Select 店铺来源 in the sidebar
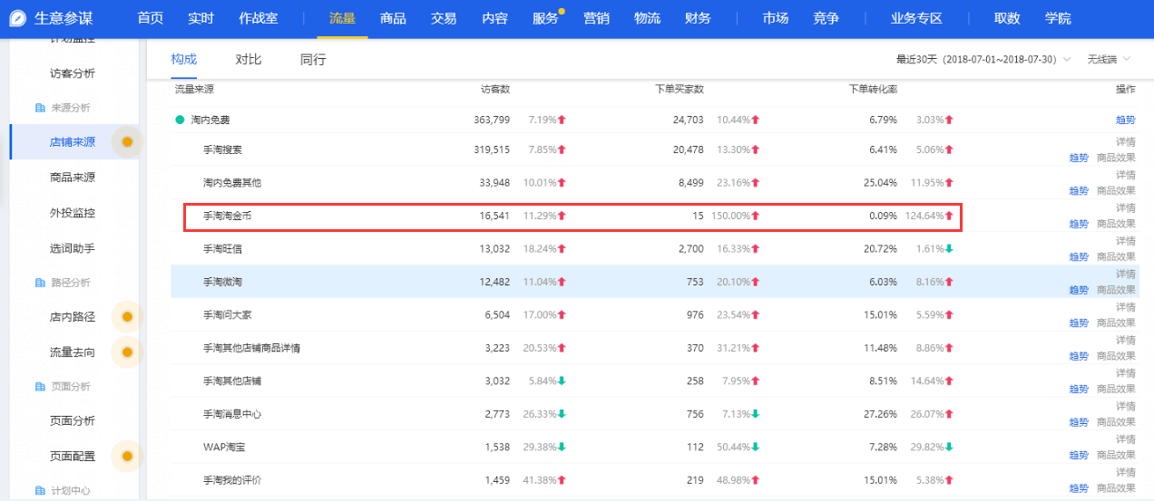 (x=73, y=142)
